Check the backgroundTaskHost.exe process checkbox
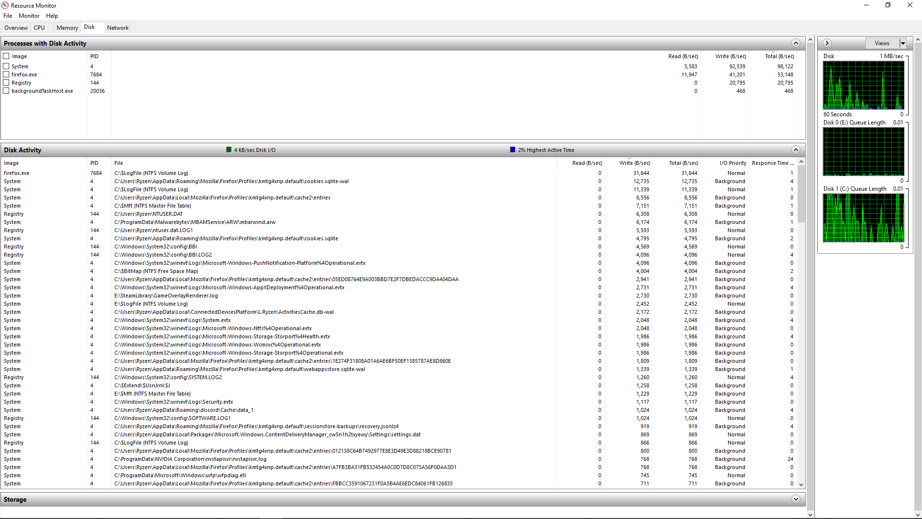This screenshot has height=519, width=922. 6,91
